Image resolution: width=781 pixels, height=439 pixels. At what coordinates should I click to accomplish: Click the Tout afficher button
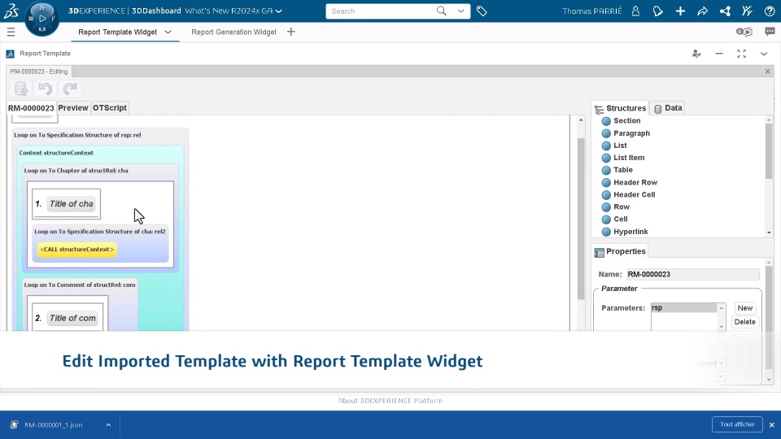coord(737,424)
